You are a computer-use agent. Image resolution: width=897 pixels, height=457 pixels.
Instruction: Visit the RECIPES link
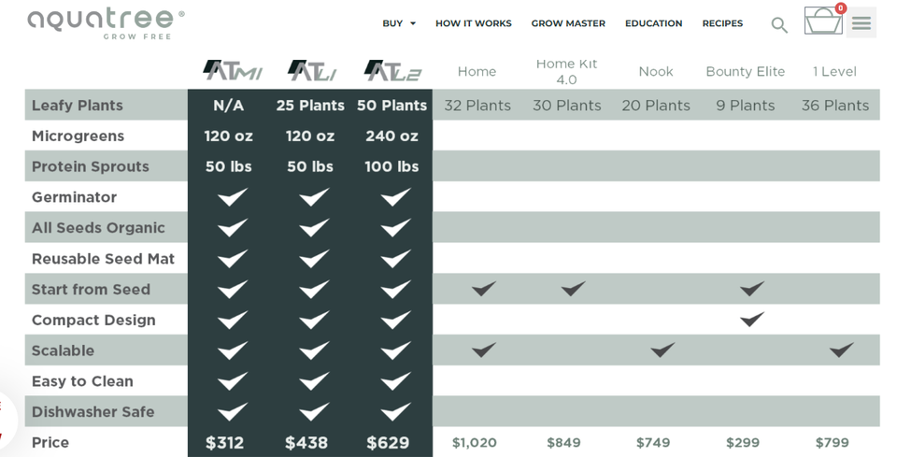(722, 23)
